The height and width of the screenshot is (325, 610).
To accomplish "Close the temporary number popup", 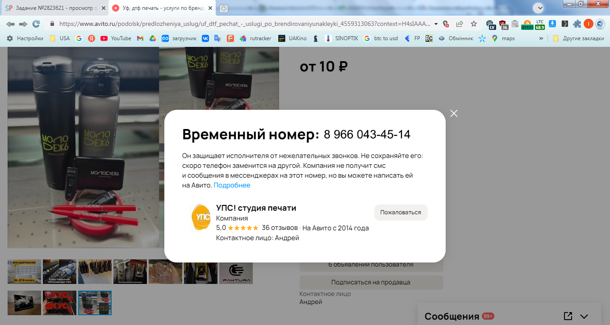I will (454, 113).
